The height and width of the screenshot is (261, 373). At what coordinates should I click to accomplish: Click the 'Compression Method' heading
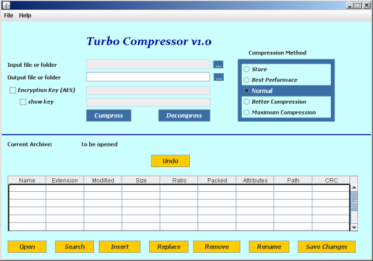[x=278, y=52]
